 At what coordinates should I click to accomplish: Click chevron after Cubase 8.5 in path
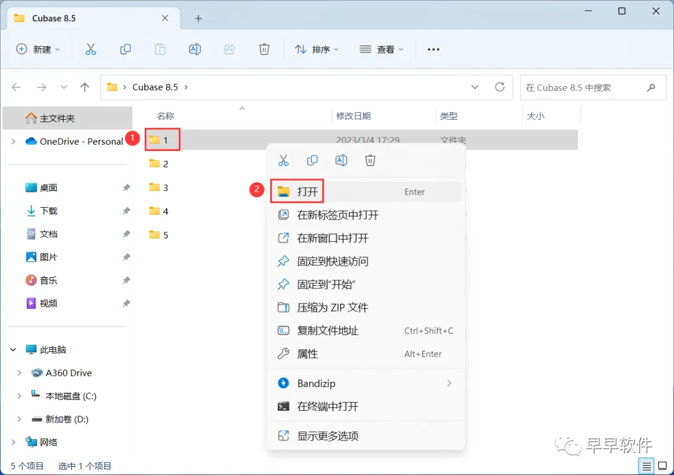[x=186, y=87]
